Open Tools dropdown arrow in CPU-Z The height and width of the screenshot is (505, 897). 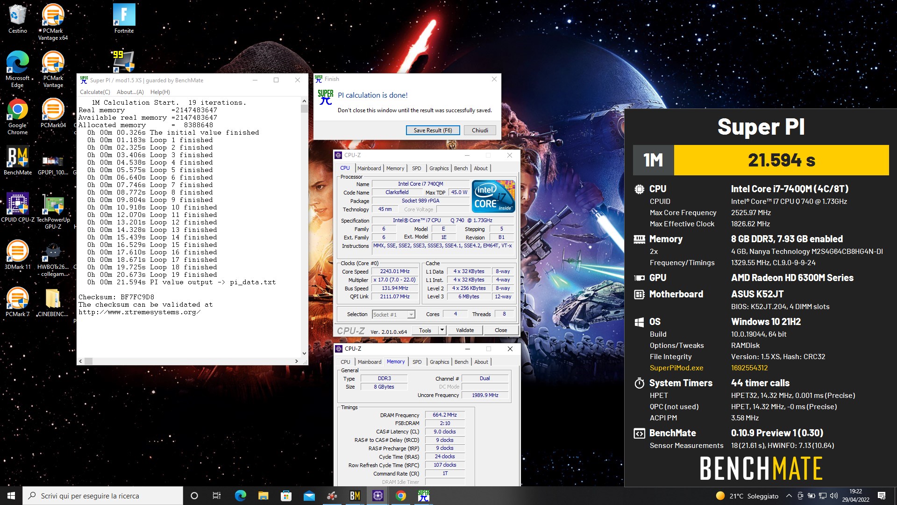[x=442, y=330]
